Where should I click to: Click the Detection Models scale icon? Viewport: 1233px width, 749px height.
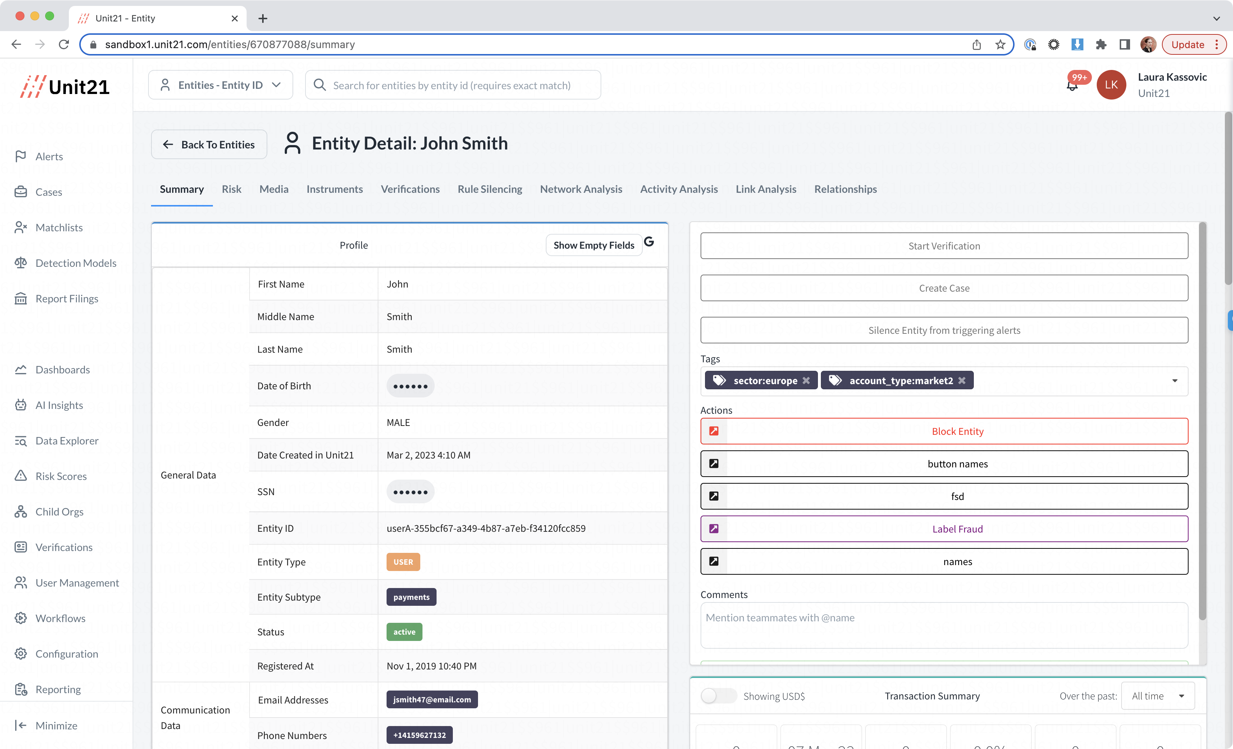(x=20, y=263)
